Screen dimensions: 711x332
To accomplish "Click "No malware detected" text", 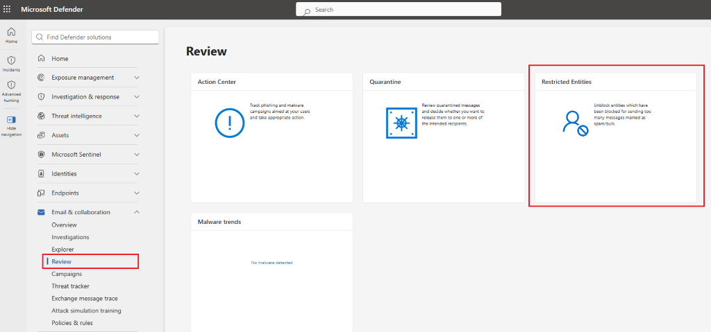I will [x=272, y=263].
